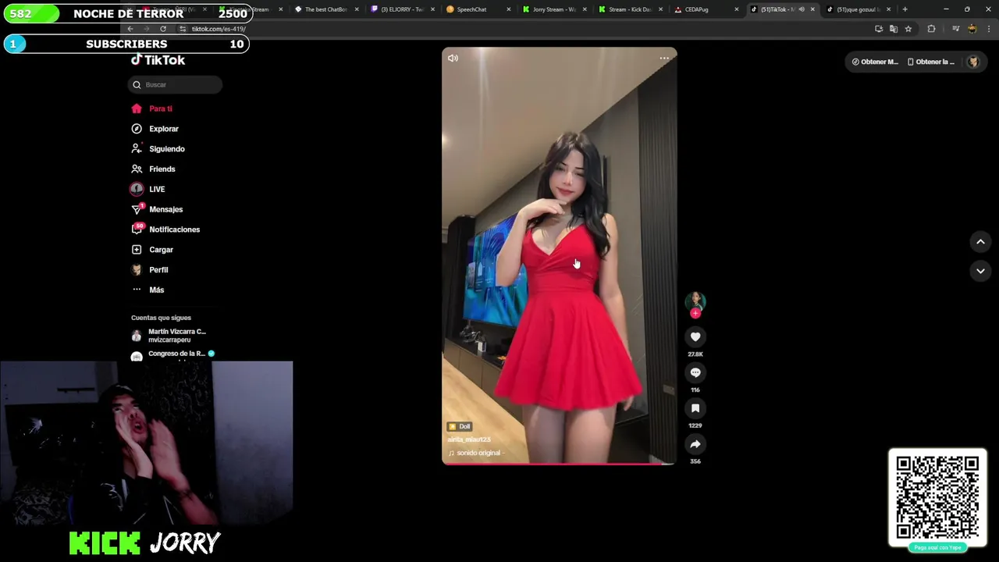Go to previous video with up chevron
The width and height of the screenshot is (999, 562).
coord(980,242)
